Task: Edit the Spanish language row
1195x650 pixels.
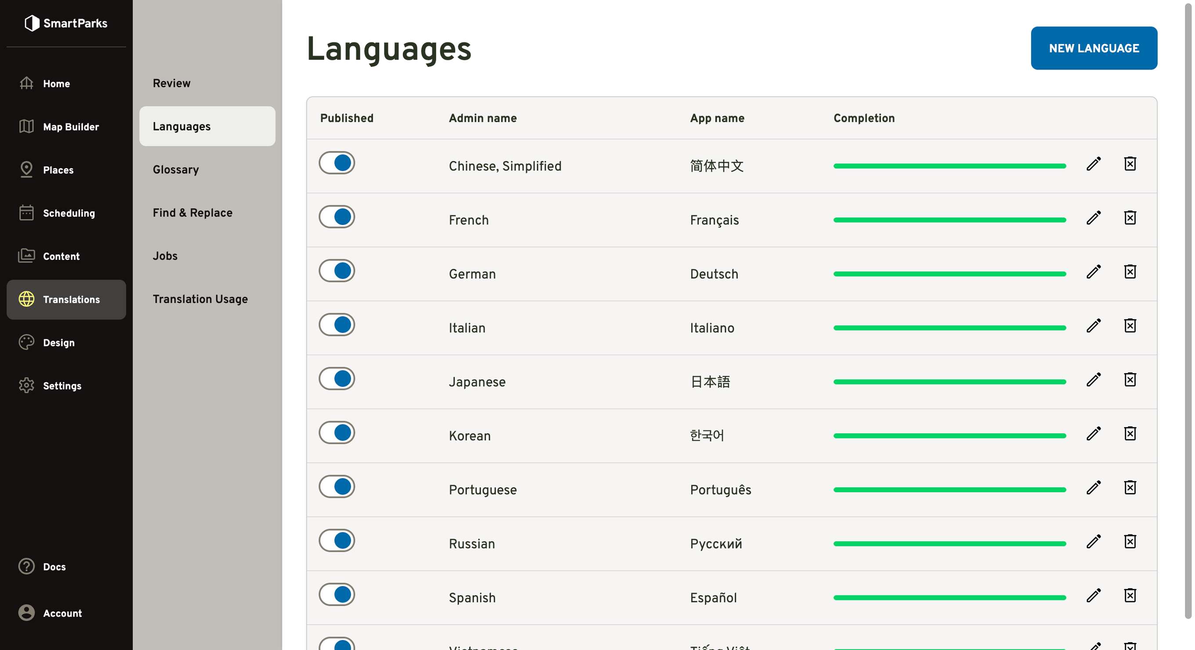Action: click(1094, 595)
